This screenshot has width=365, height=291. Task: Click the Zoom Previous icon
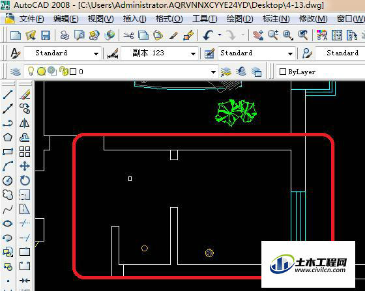[303, 36]
